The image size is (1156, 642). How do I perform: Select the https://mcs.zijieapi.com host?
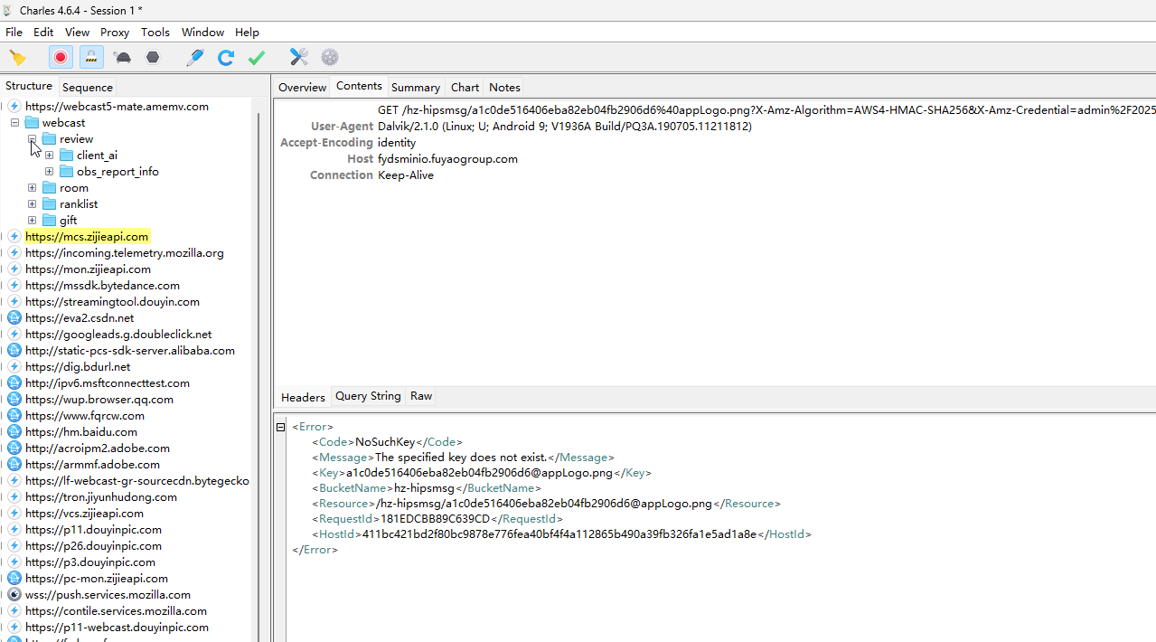(x=87, y=237)
